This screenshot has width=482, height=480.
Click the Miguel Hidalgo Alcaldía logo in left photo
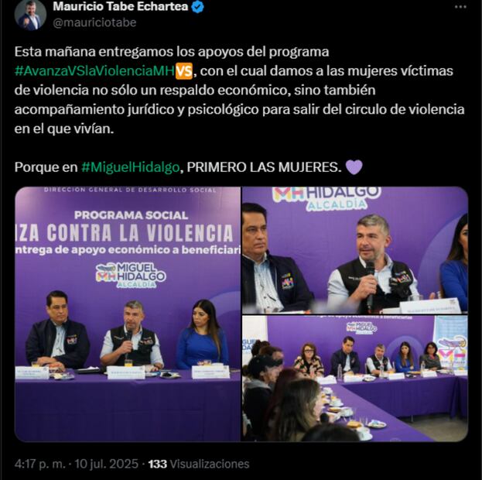point(131,276)
